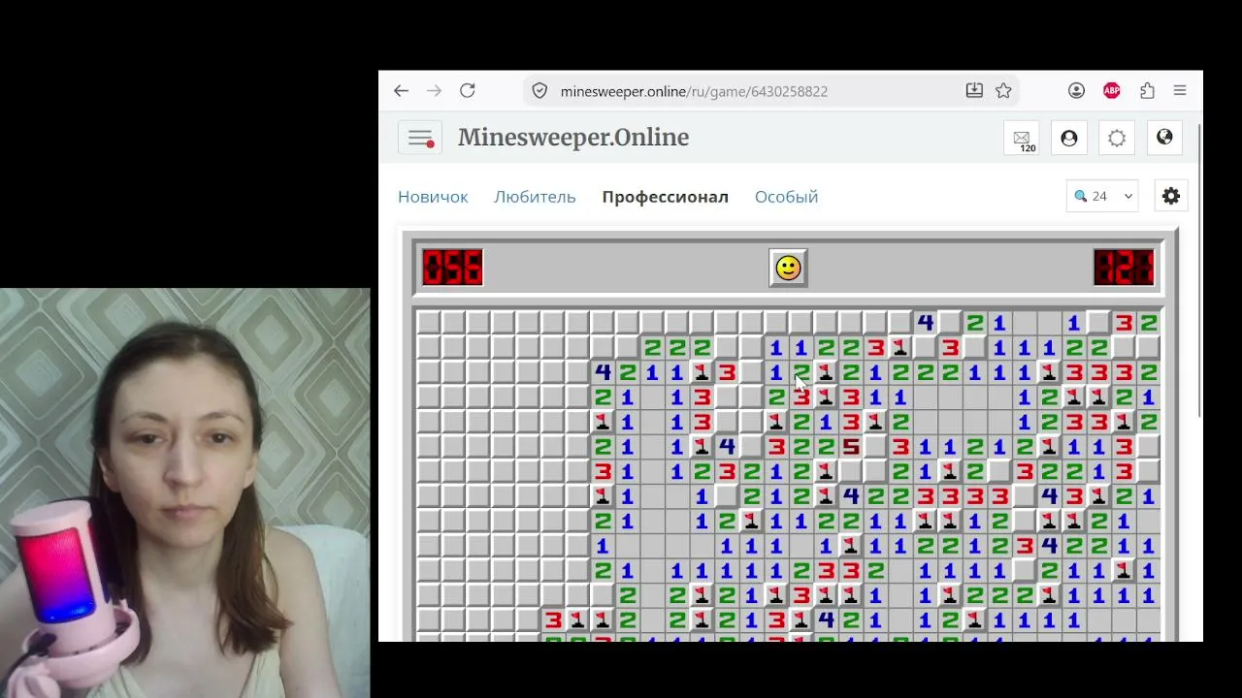
Task: Toggle the site light/dark theme icon
Action: [1117, 139]
